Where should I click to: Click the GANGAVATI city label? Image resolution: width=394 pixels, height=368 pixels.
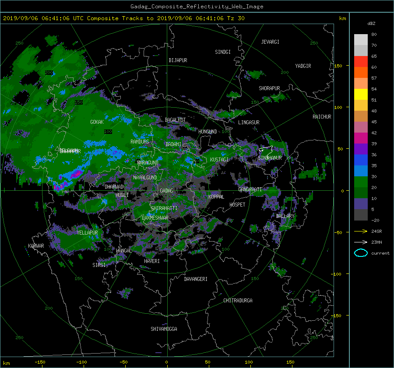(x=250, y=189)
